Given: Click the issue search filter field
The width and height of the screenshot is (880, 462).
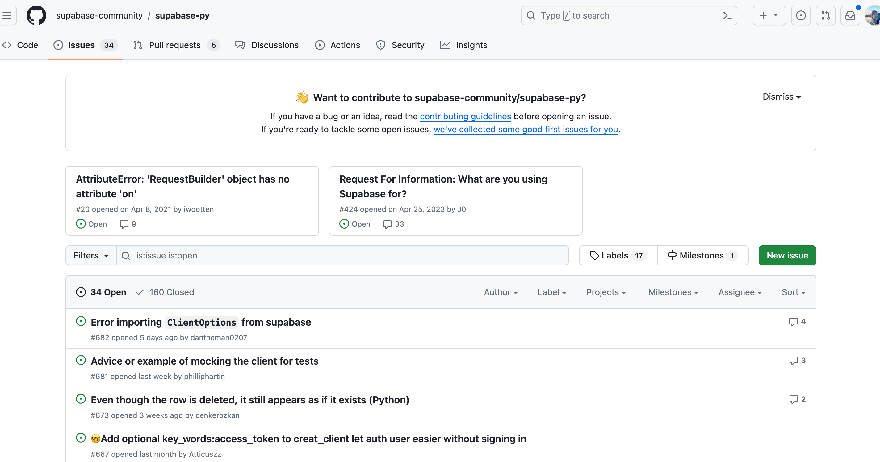Looking at the screenshot, I should (342, 256).
